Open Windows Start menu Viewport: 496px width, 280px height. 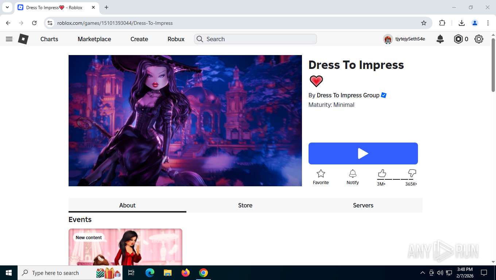point(8,273)
